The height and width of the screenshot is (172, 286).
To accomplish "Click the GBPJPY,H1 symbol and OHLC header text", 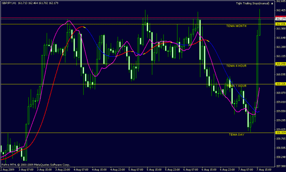I will pyautogui.click(x=30, y=3).
